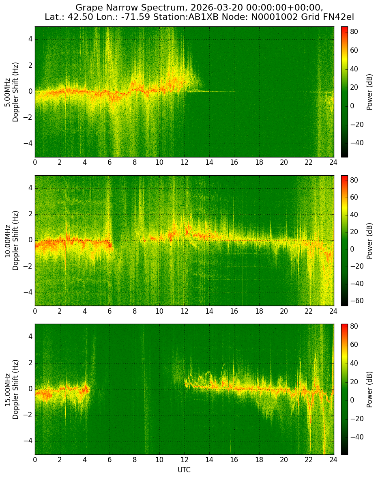The width and height of the screenshot is (378, 478).
Task: Click the 6 tick label under 10.00MHz plot
Action: [110, 311]
